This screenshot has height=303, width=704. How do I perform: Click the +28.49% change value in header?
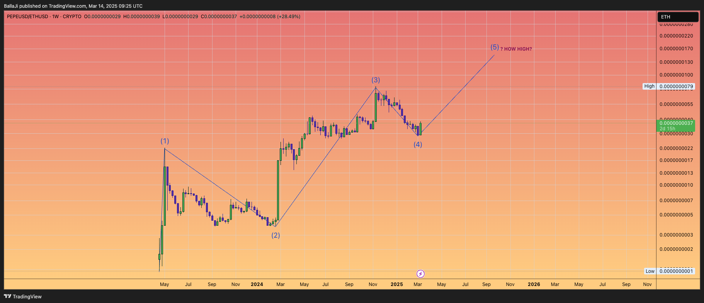point(289,17)
